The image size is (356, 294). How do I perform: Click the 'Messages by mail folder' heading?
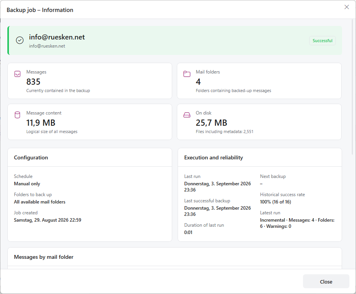(44, 257)
